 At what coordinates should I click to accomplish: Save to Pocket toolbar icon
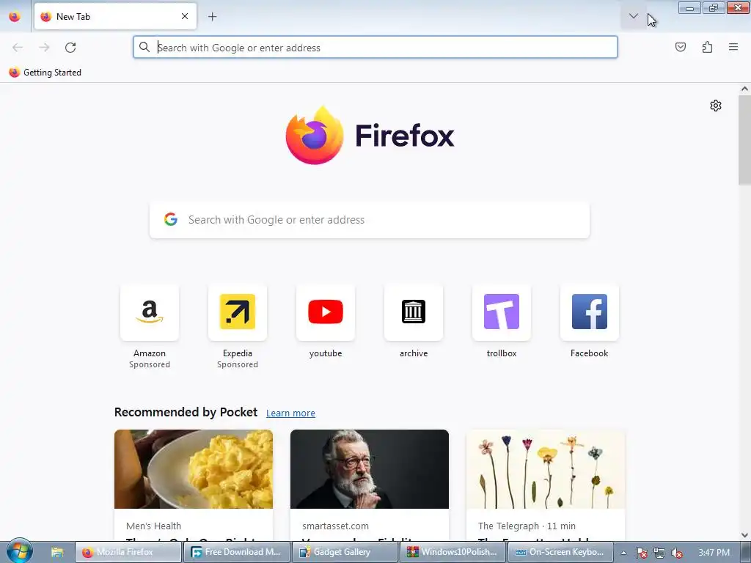680,47
